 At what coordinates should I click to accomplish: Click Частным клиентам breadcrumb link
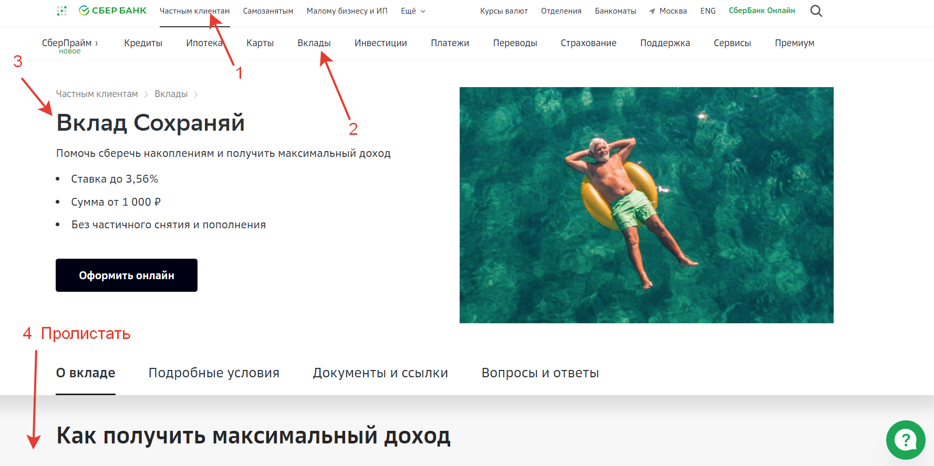click(x=97, y=94)
